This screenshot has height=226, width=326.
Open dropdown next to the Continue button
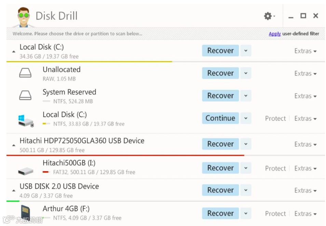[x=246, y=118]
